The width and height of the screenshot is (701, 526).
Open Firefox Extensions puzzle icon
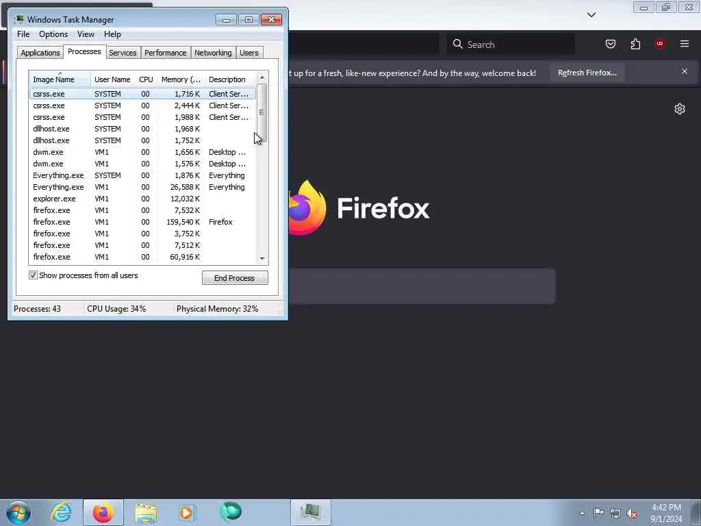point(635,44)
